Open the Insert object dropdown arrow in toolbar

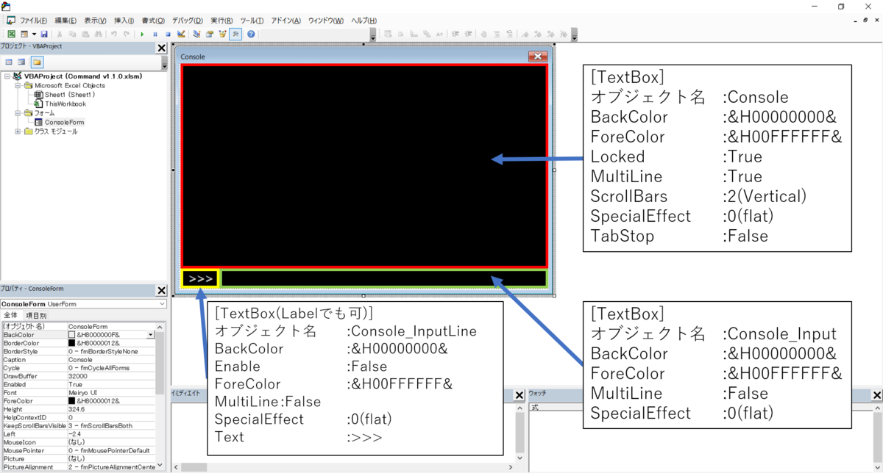(34, 34)
